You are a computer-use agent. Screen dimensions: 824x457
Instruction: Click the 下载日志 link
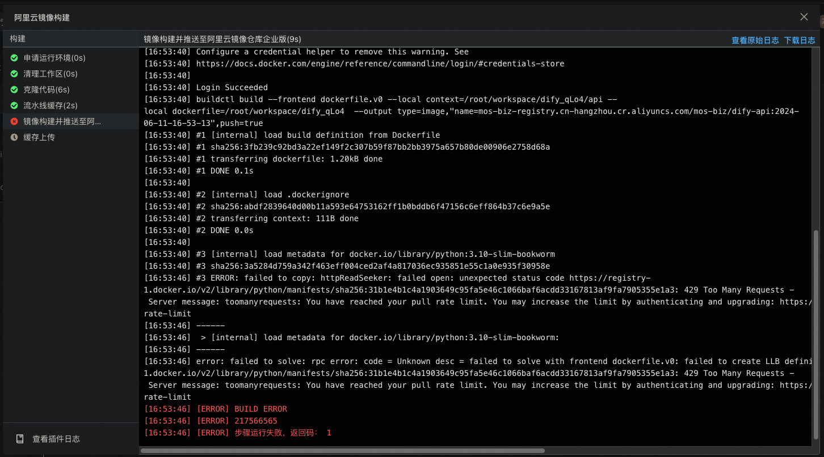(800, 40)
